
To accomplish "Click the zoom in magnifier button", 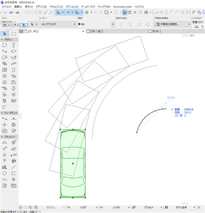I will tap(30, 207).
